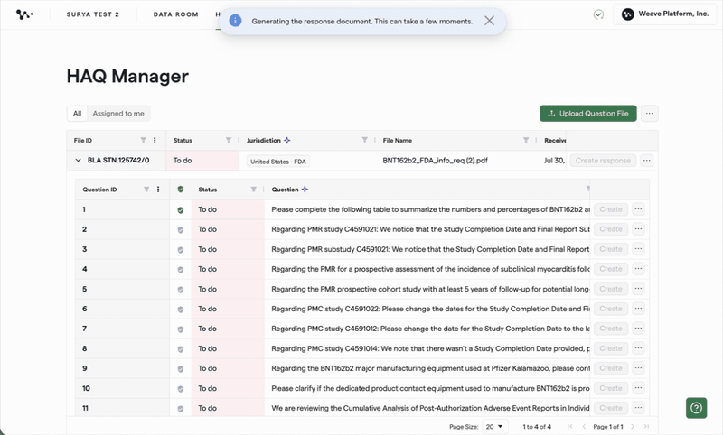Click the United States - FDA tag

(x=278, y=162)
